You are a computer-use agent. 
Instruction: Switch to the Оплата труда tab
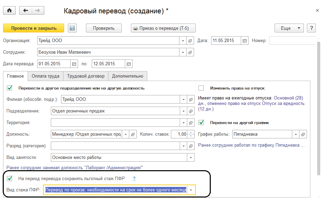point(46,76)
